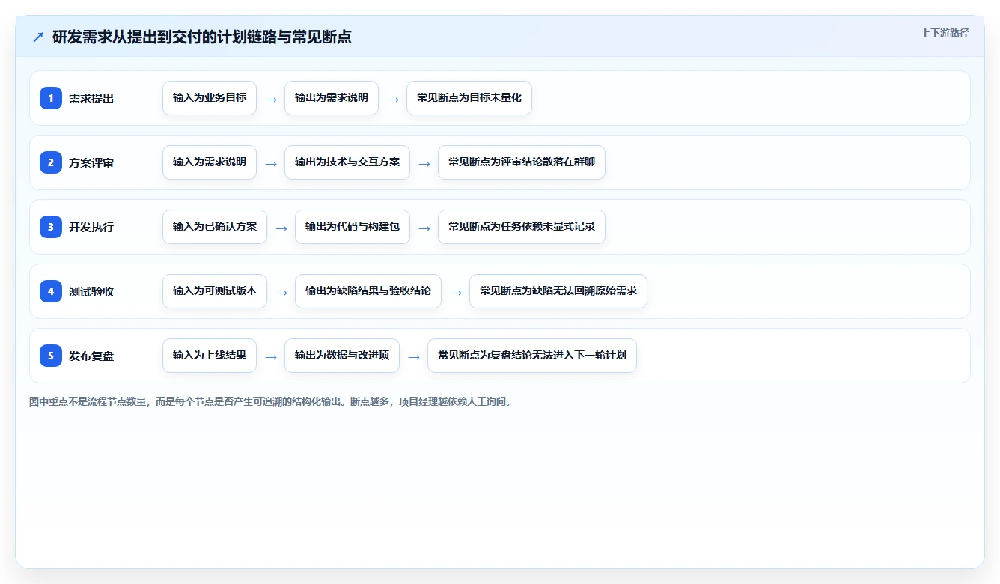The width and height of the screenshot is (1000, 584).
Task: Open 常见断点为缺陷无法回溯原始需求 chip
Action: (x=558, y=291)
